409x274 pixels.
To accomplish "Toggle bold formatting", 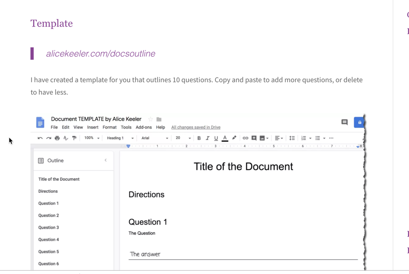I will click(x=199, y=138).
